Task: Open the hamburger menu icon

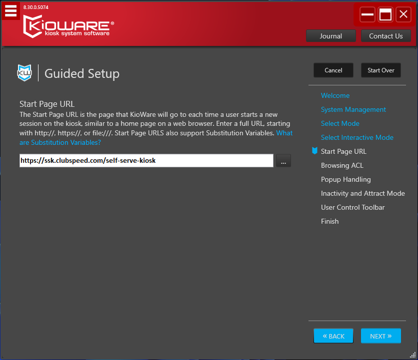Action: click(x=10, y=11)
